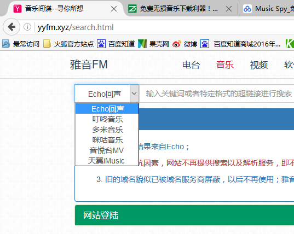Click the blue notice about 旧的域名
Image resolution: width=294 pixels, height=234 pixels.
coord(199,179)
